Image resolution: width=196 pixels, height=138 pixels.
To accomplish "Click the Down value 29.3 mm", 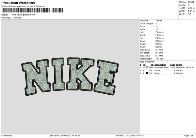I will pyautogui.click(x=160, y=41).
